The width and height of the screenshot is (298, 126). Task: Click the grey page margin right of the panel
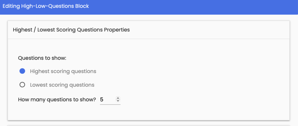tap(294, 70)
